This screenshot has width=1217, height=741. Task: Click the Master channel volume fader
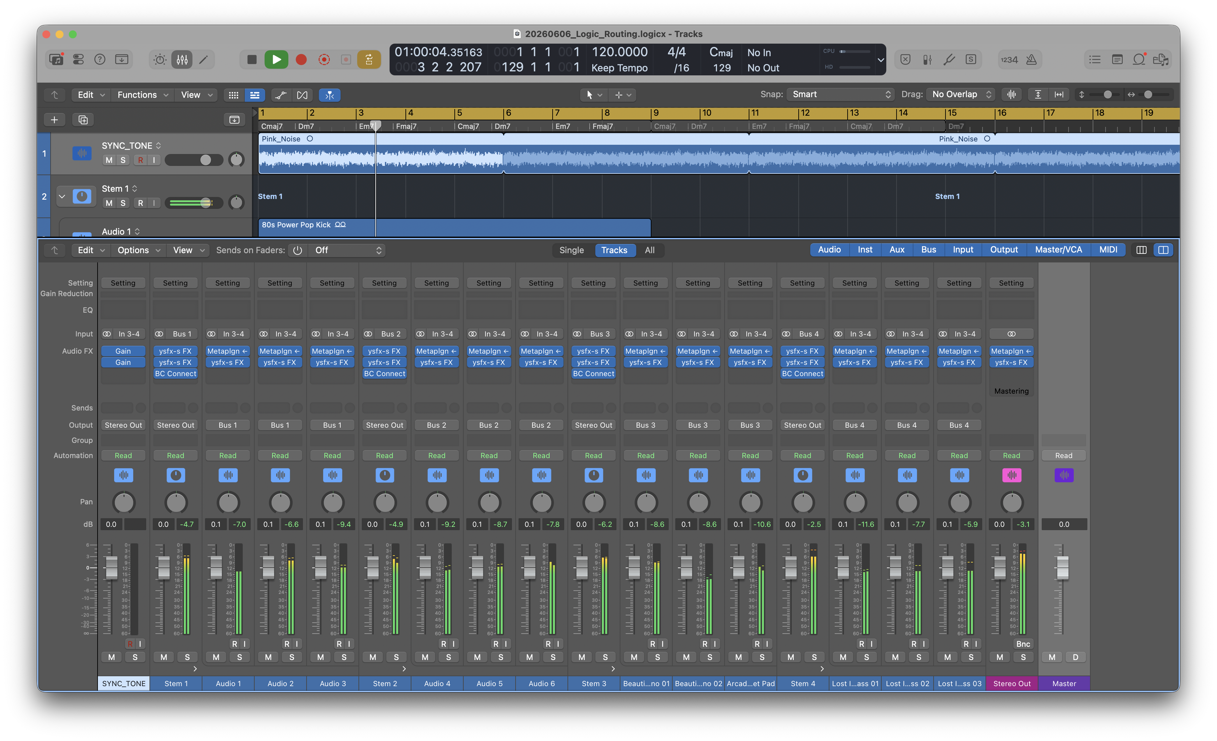coord(1063,568)
